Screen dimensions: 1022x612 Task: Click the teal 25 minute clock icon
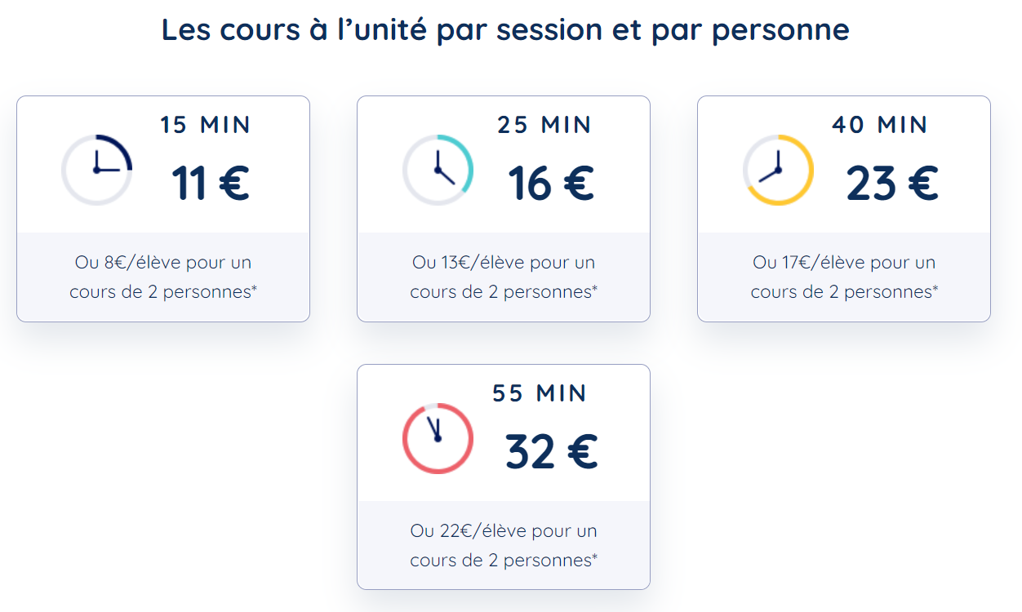438,170
